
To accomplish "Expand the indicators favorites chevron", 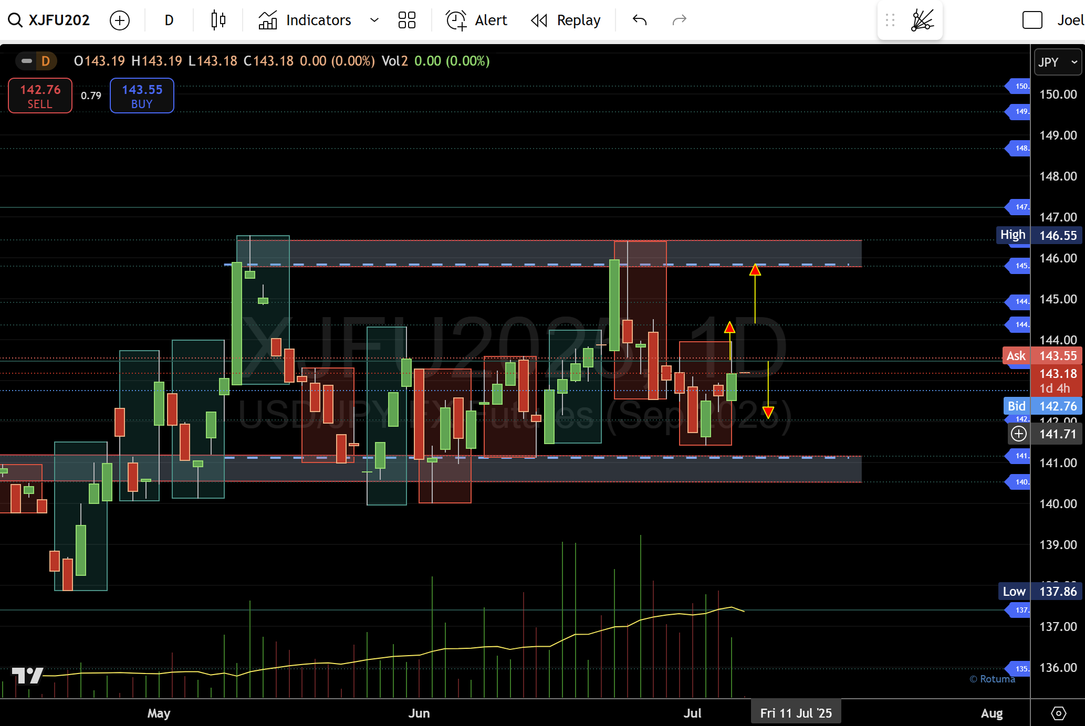I will pyautogui.click(x=374, y=20).
